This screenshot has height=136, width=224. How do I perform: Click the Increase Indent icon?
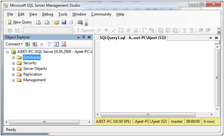coord(208,30)
